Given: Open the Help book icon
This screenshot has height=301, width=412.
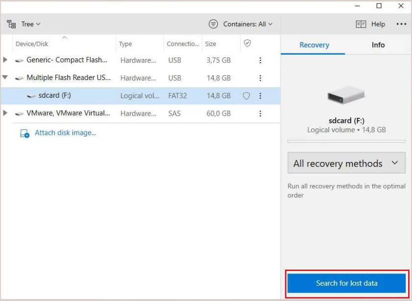Looking at the screenshot, I should (x=361, y=24).
